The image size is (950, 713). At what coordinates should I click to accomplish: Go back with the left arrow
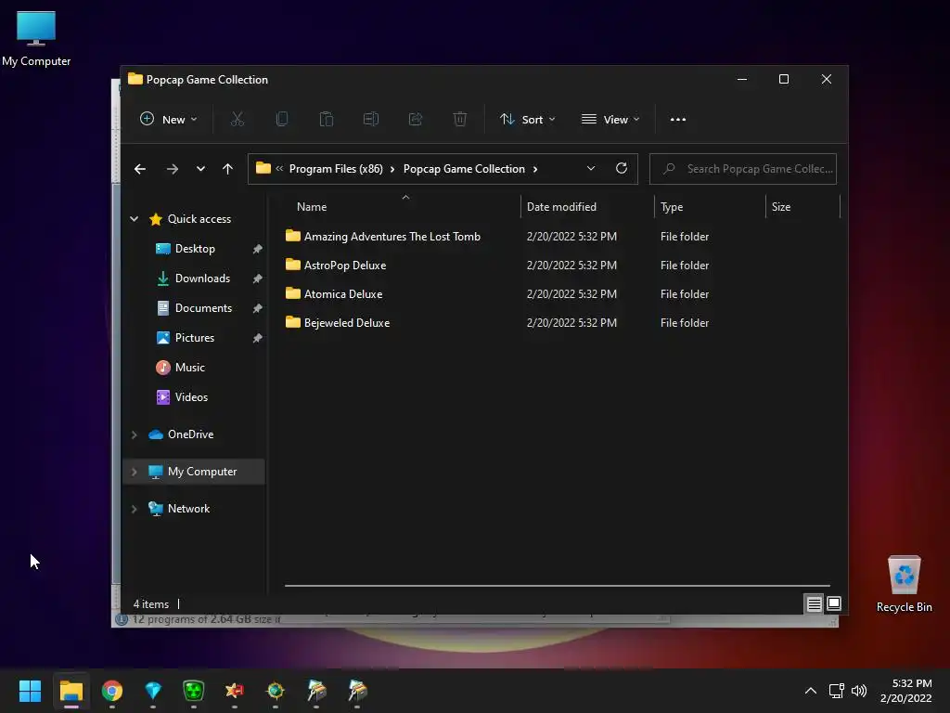pos(140,169)
